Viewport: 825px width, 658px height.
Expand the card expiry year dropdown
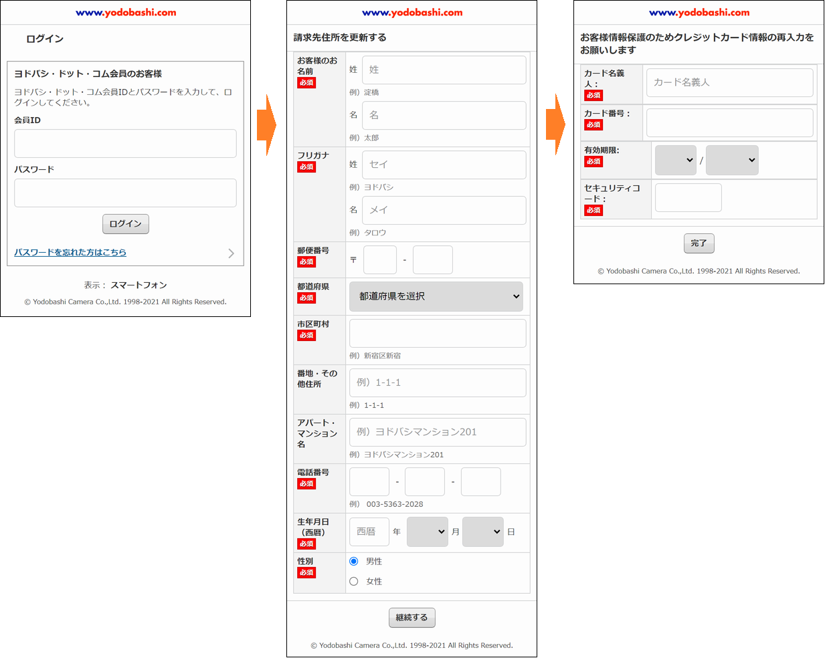(732, 160)
